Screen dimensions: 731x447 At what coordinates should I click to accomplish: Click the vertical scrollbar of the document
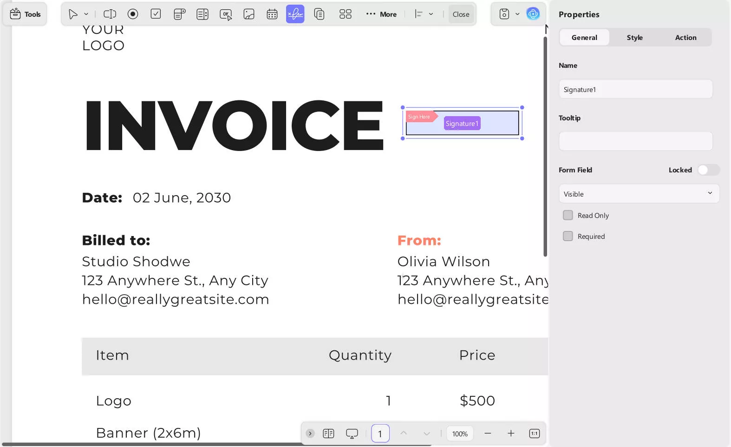click(x=545, y=146)
